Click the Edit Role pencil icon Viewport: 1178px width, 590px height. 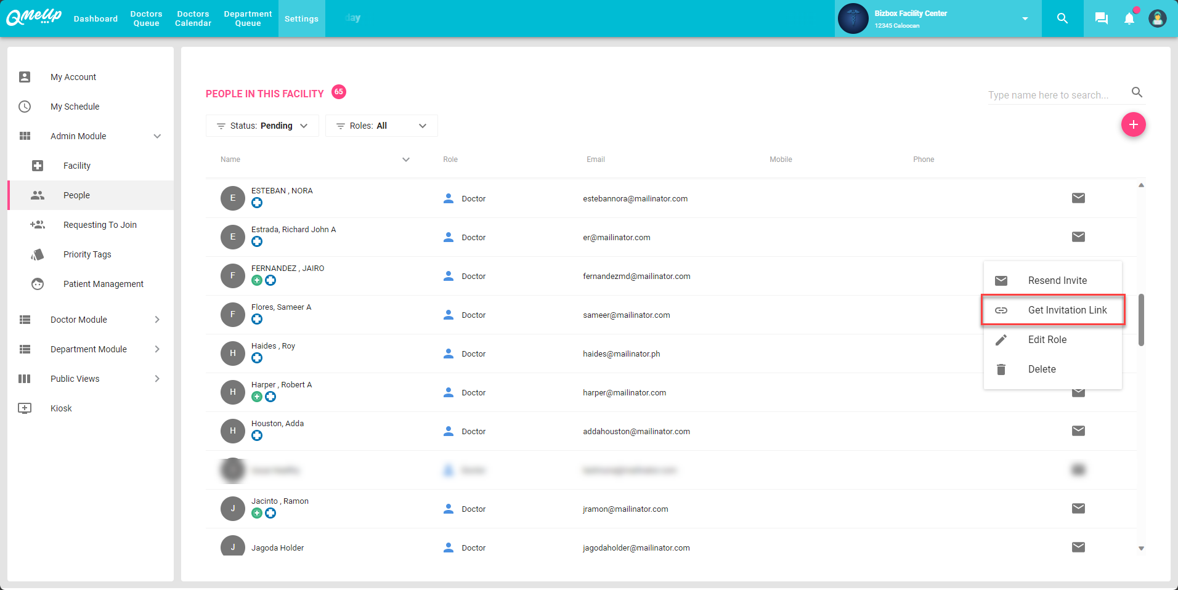click(x=1001, y=339)
